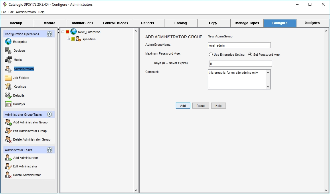Select Use Enterprise Setting radio button
Screen dimensions: 330x194
(x=211, y=55)
